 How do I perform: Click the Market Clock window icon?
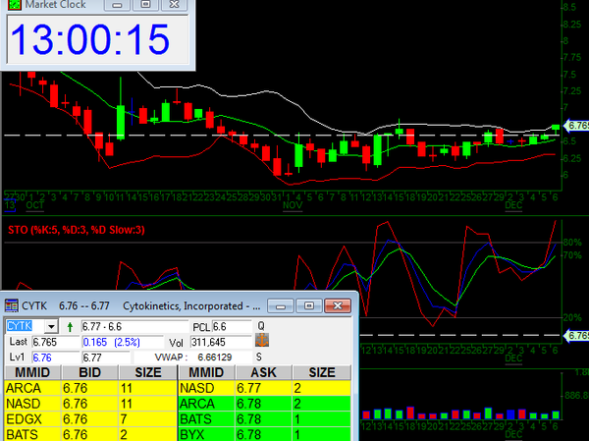click(x=10, y=6)
